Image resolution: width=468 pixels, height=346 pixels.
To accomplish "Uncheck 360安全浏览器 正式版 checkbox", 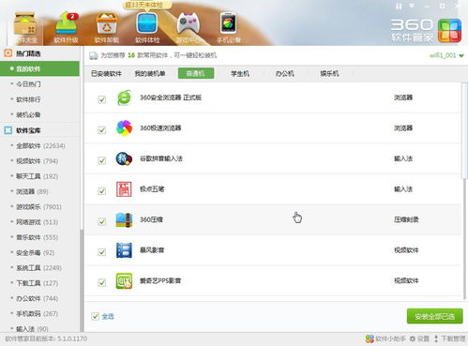I will click(x=101, y=99).
